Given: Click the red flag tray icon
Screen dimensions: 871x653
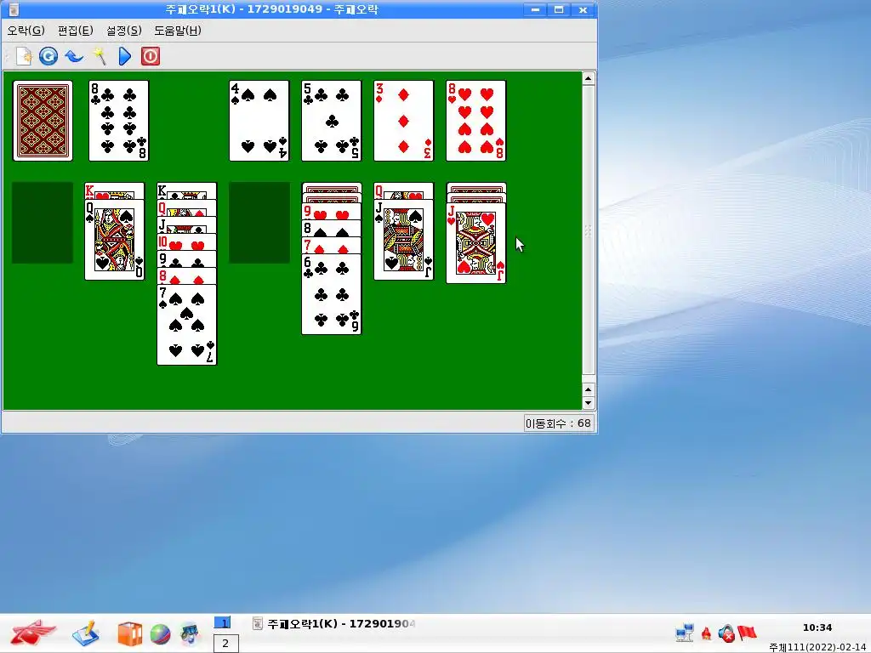Looking at the screenshot, I should 747,633.
